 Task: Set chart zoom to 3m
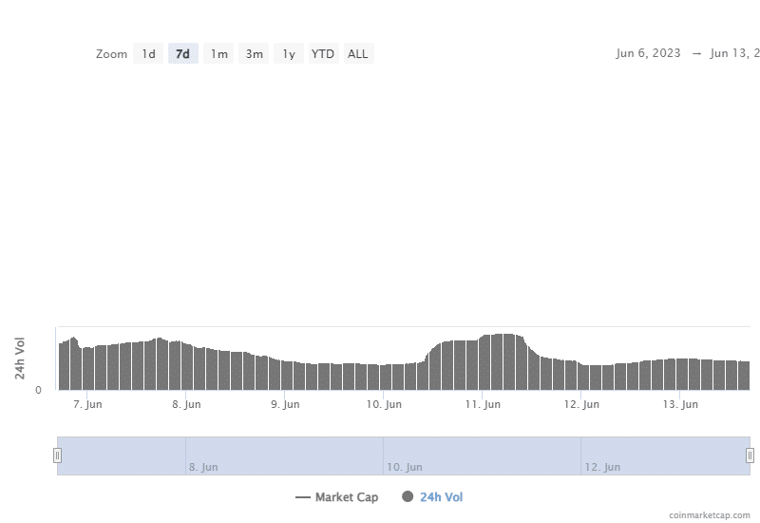point(254,54)
